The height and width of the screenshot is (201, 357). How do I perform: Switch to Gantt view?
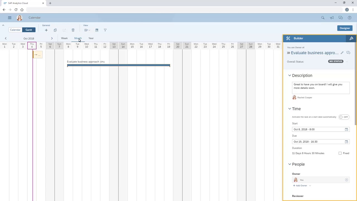click(x=29, y=30)
